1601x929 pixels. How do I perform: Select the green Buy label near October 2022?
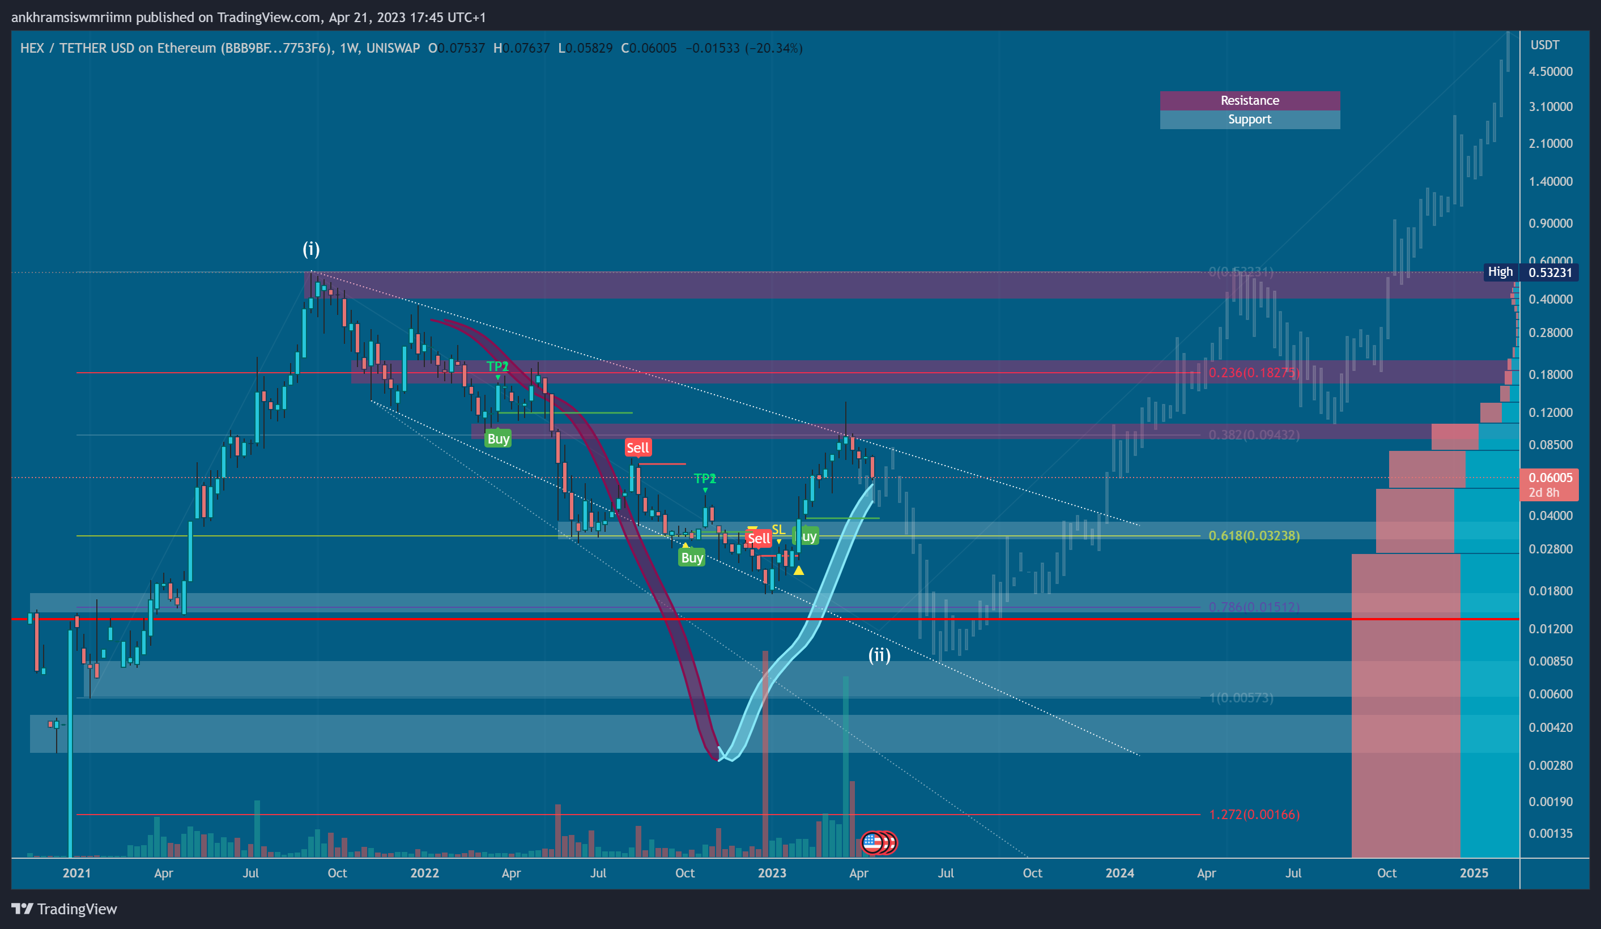click(x=692, y=557)
